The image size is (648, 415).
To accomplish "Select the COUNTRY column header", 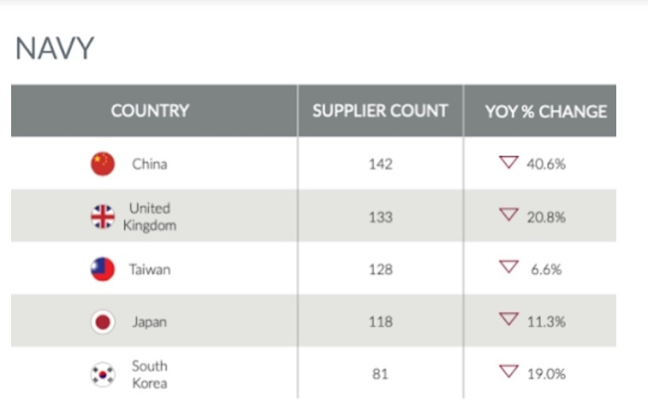I will [x=154, y=110].
